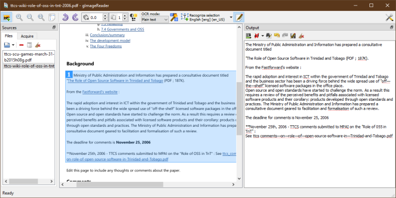Autodetect layout with the wand icon
This screenshot has width=396, height=198.
pyautogui.click(x=174, y=18)
